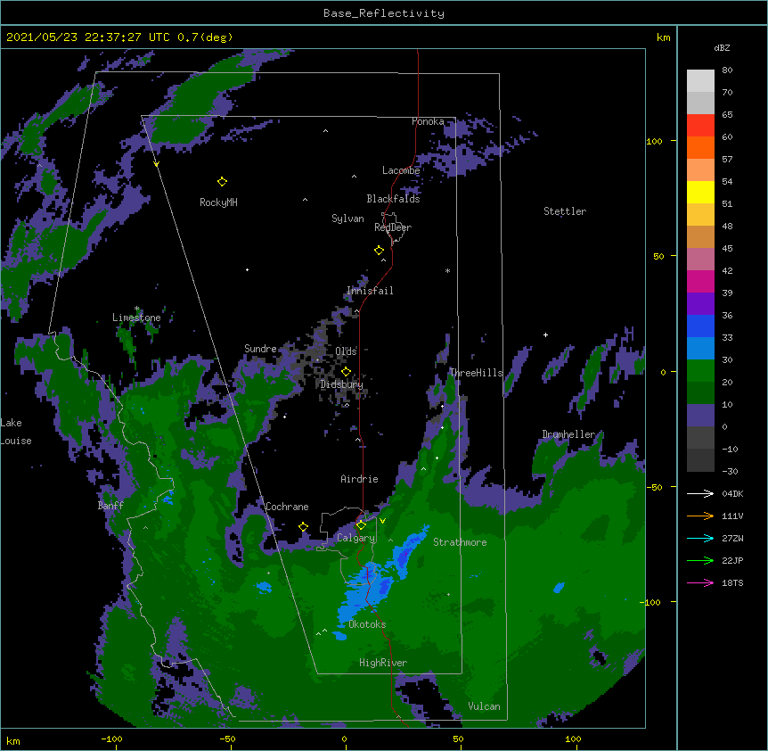The image size is (768, 751).
Task: Click the Ponoka label
Action: [428, 121]
